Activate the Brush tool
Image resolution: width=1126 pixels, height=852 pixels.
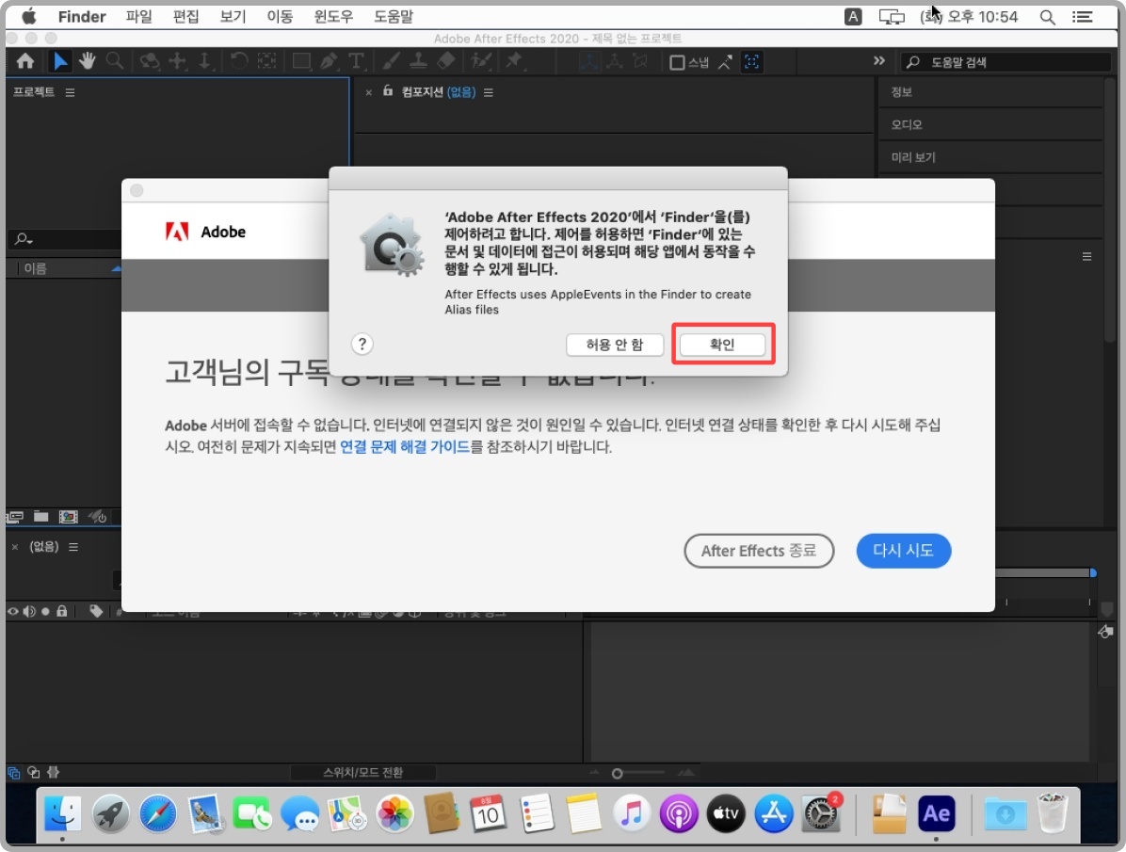(393, 61)
